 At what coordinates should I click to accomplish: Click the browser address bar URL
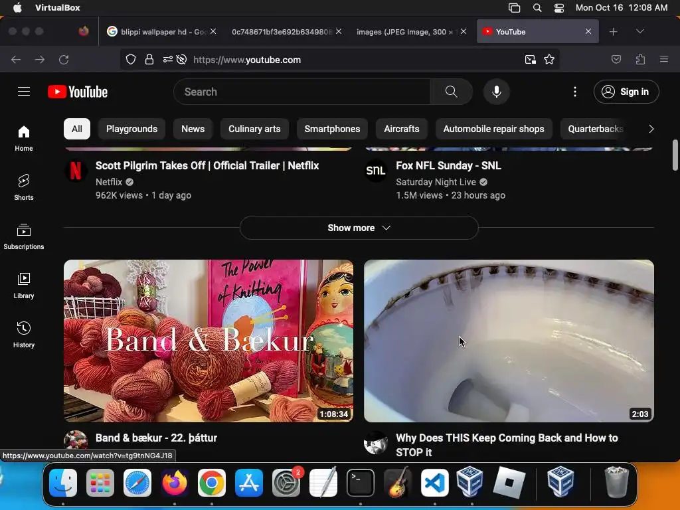(247, 60)
